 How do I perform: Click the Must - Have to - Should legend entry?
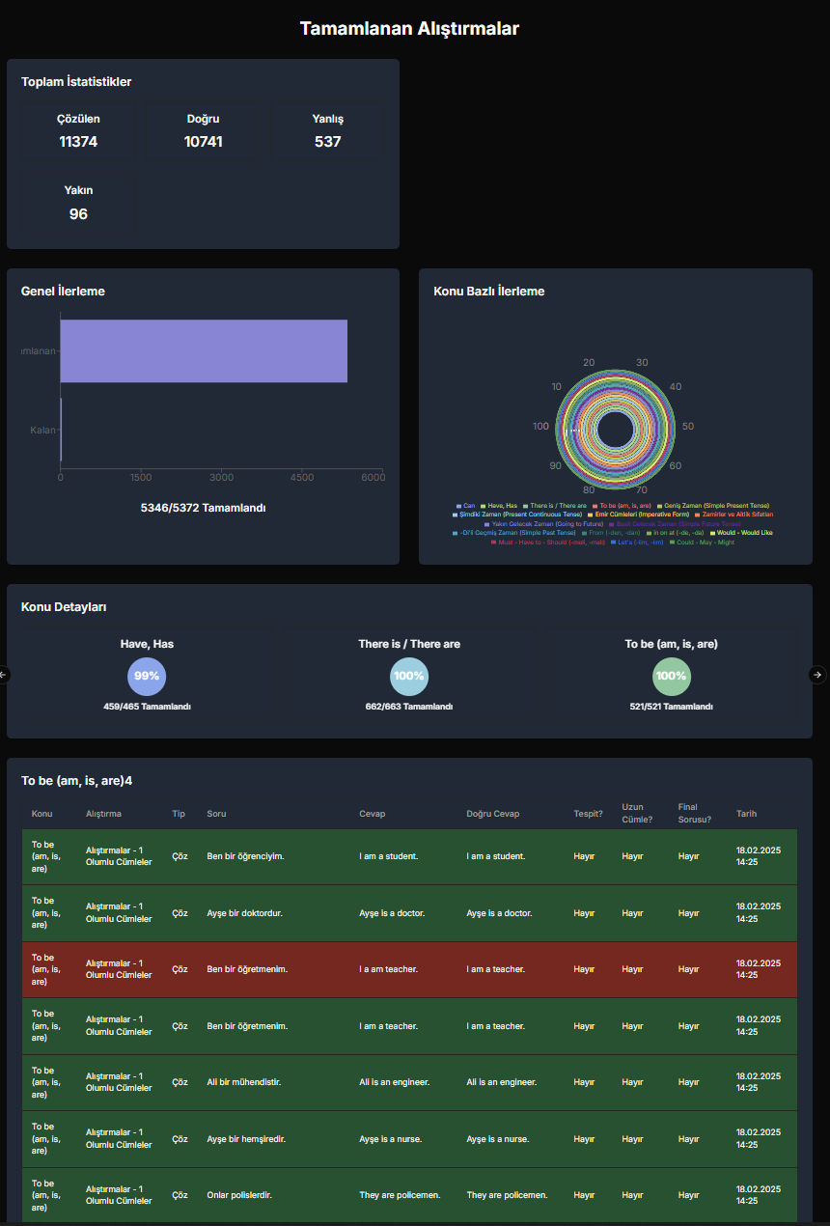point(550,543)
